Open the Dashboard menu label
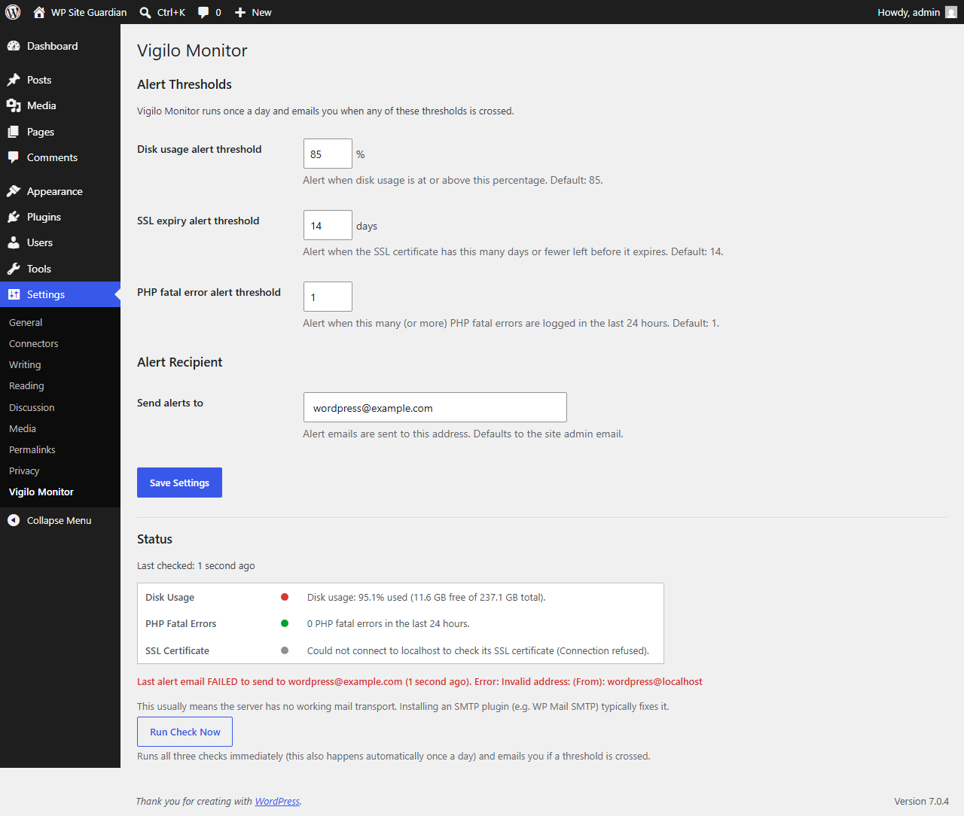Viewport: 964px width, 816px height. coord(52,46)
